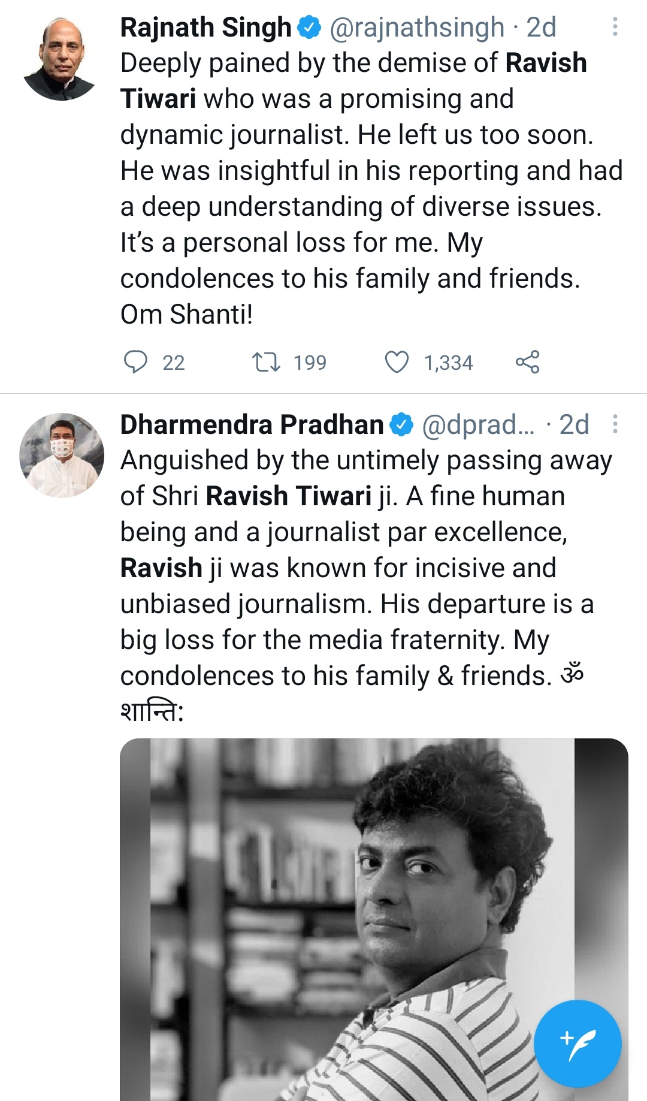Image resolution: width=647 pixels, height=1101 pixels.
Task: Open more options on Rajnath Singh's tweet
Action: tap(615, 27)
